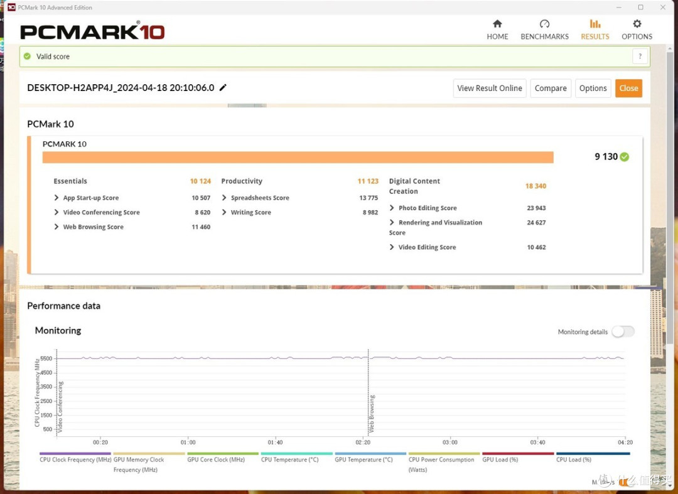The image size is (678, 494).
Task: Click the Writing value 8 982
Action: click(x=370, y=212)
